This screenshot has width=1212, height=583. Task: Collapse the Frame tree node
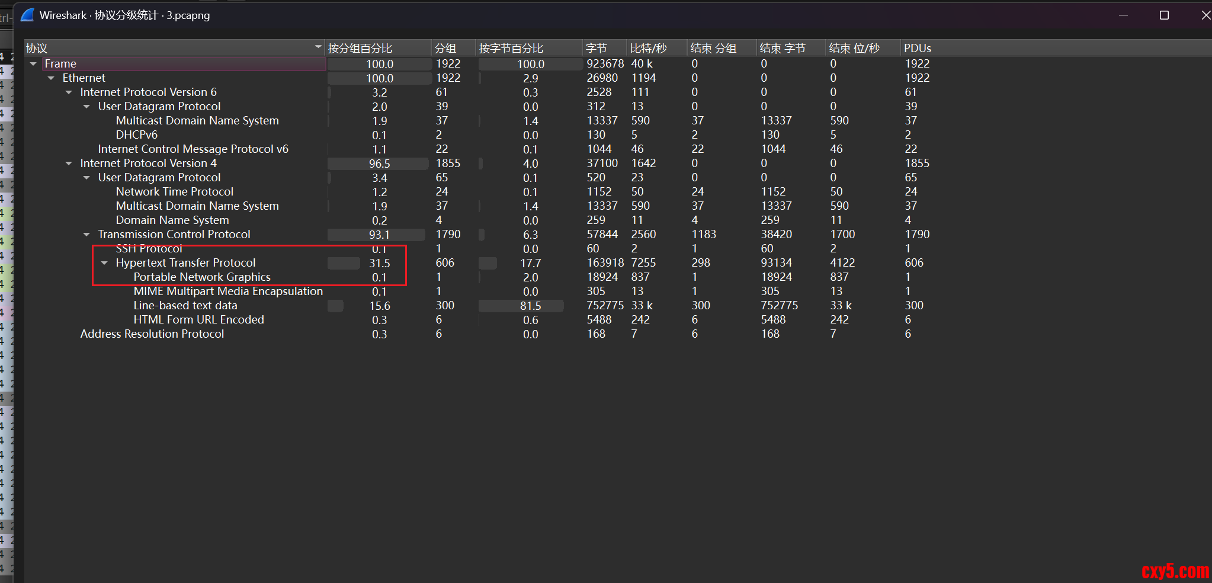(x=33, y=64)
